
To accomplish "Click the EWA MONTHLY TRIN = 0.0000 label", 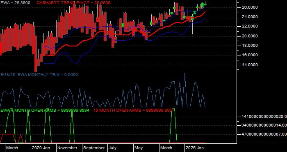I will pyautogui.click(x=48, y=75).
